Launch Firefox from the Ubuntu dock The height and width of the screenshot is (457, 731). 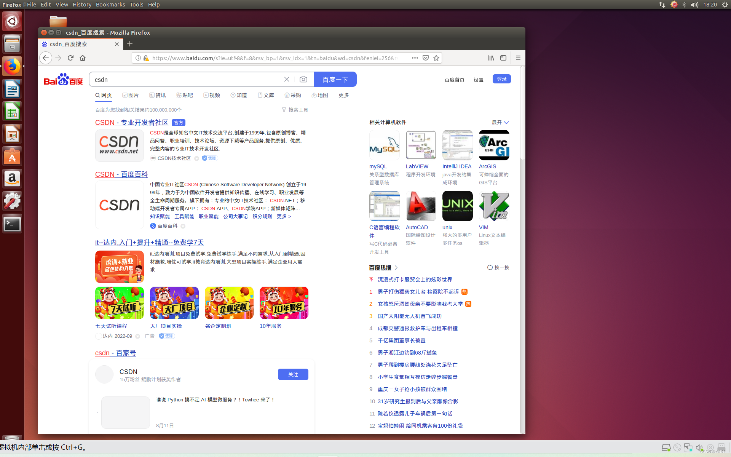[x=12, y=67]
